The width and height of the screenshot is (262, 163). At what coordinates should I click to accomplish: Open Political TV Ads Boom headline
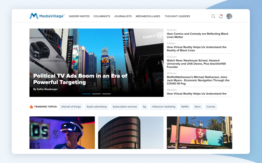point(80,79)
